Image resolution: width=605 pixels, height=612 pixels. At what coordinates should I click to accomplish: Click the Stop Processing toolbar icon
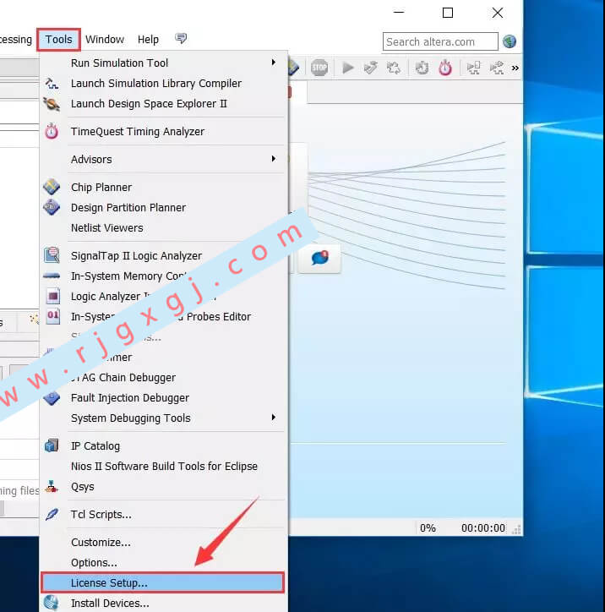319,68
